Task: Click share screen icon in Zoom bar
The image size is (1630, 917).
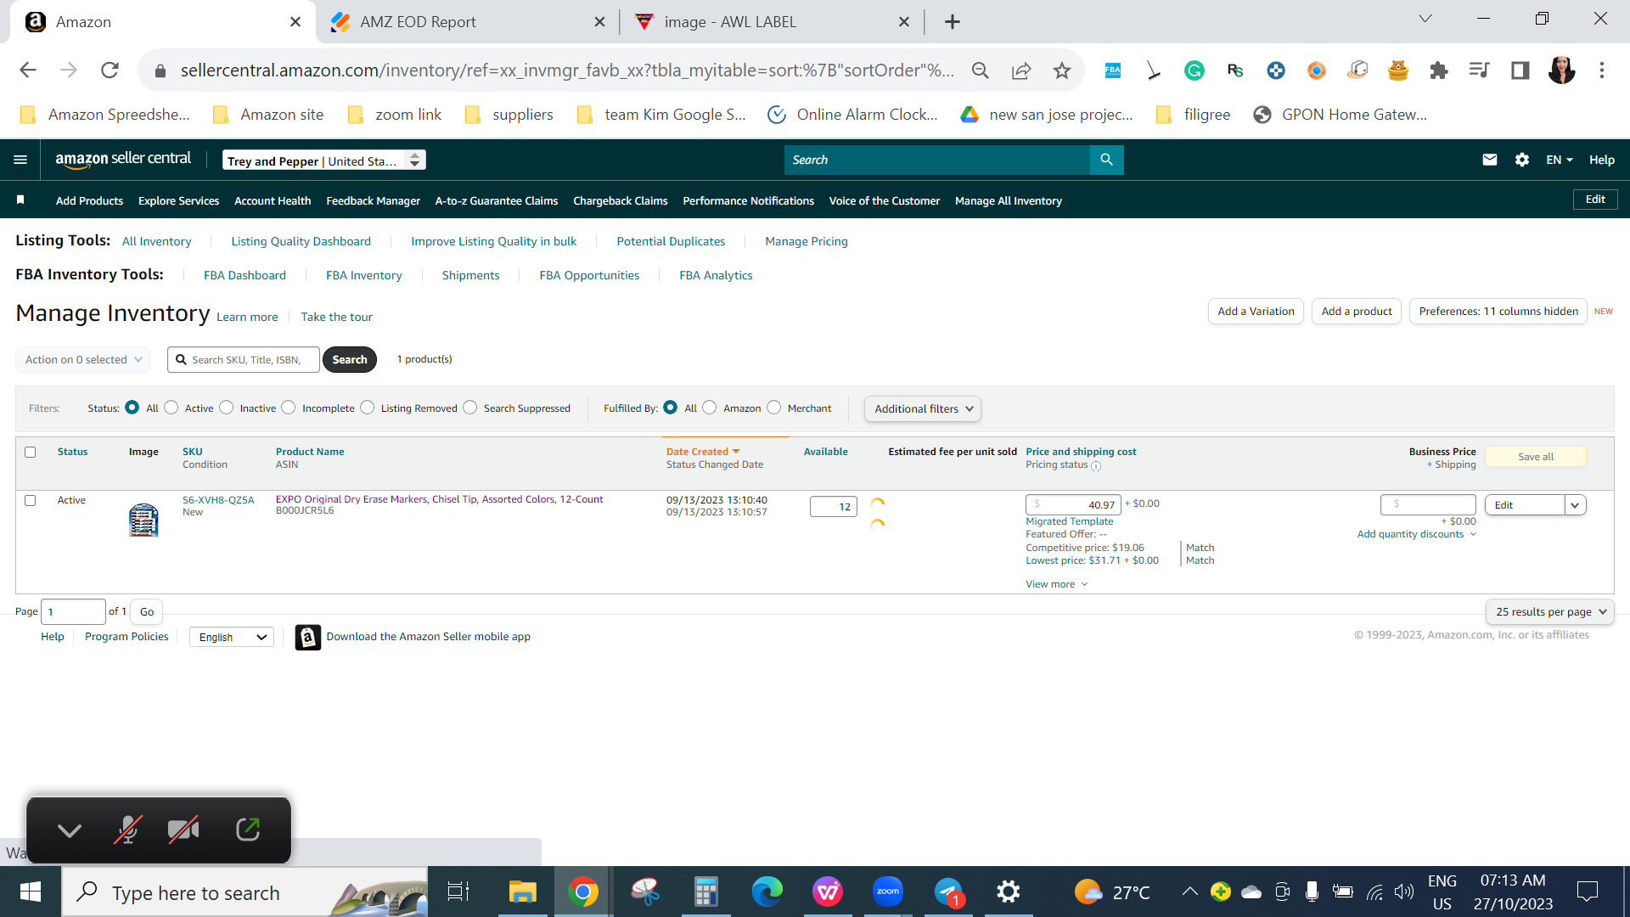Action: pos(247,830)
